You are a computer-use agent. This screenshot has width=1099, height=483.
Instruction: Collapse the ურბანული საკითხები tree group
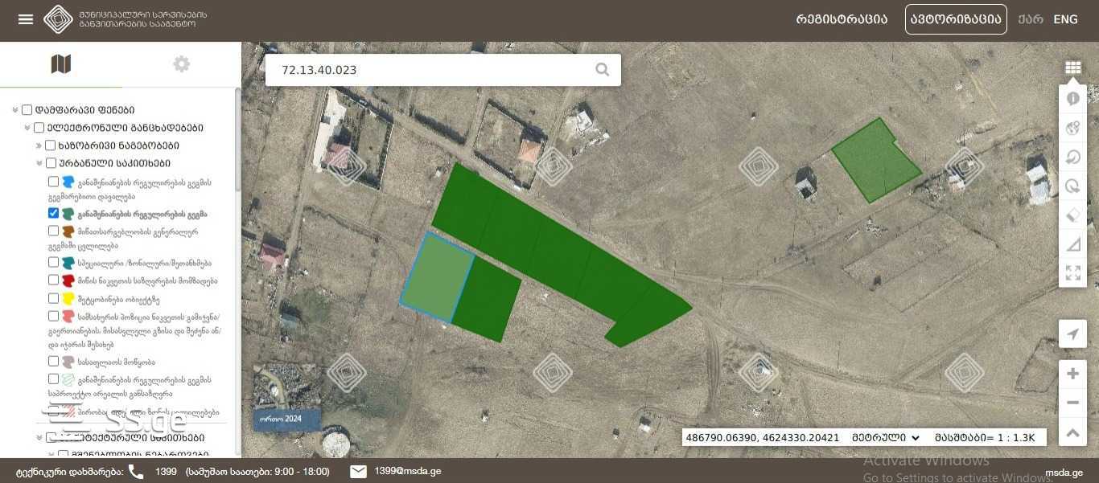click(39, 163)
